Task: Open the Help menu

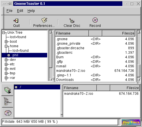Action: [x=31, y=11]
